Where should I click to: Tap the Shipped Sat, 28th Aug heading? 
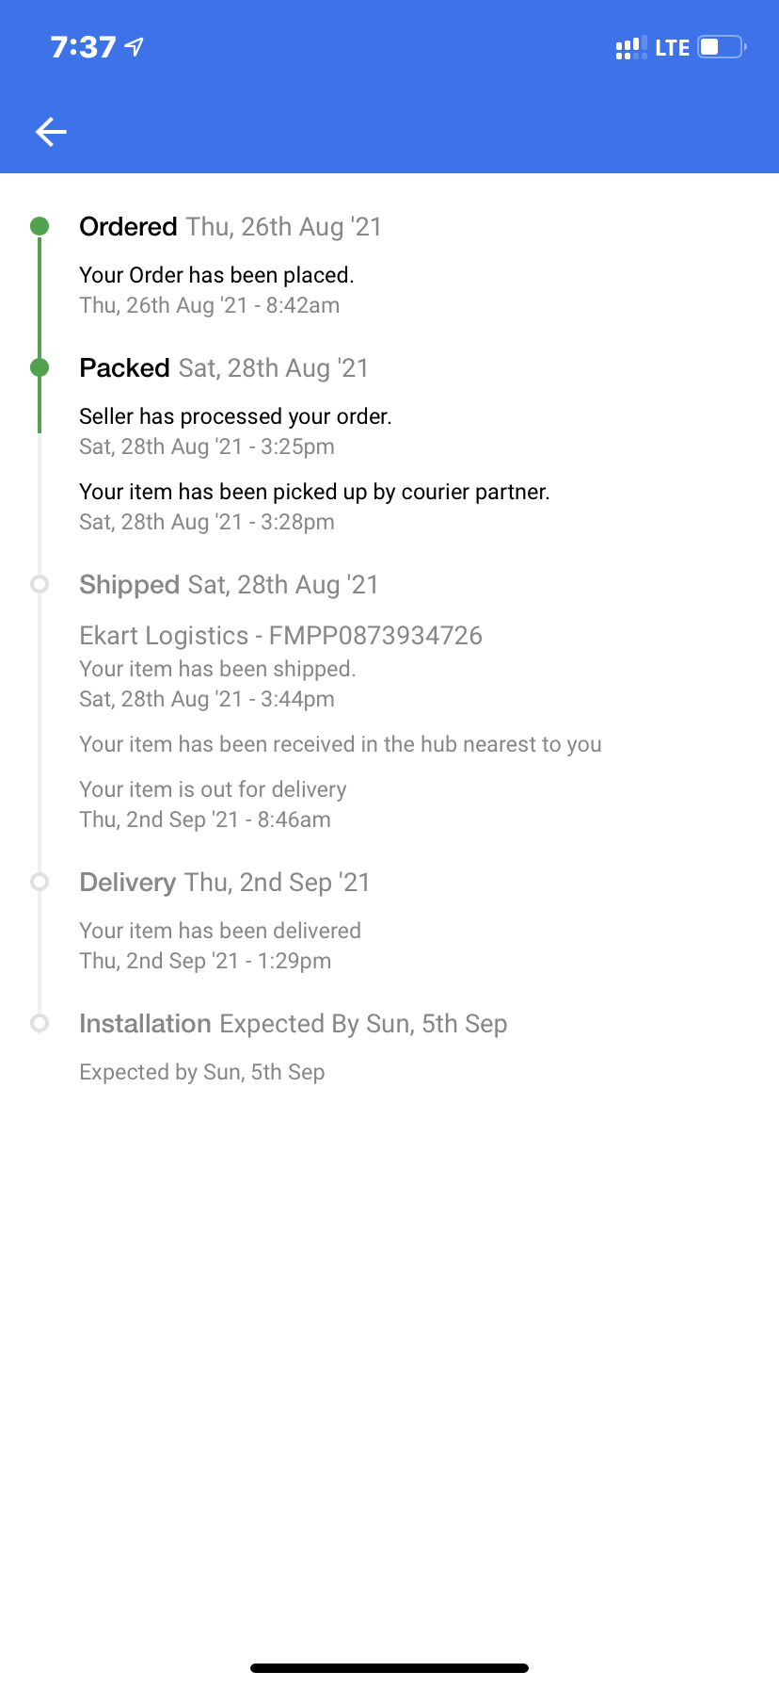click(x=229, y=585)
